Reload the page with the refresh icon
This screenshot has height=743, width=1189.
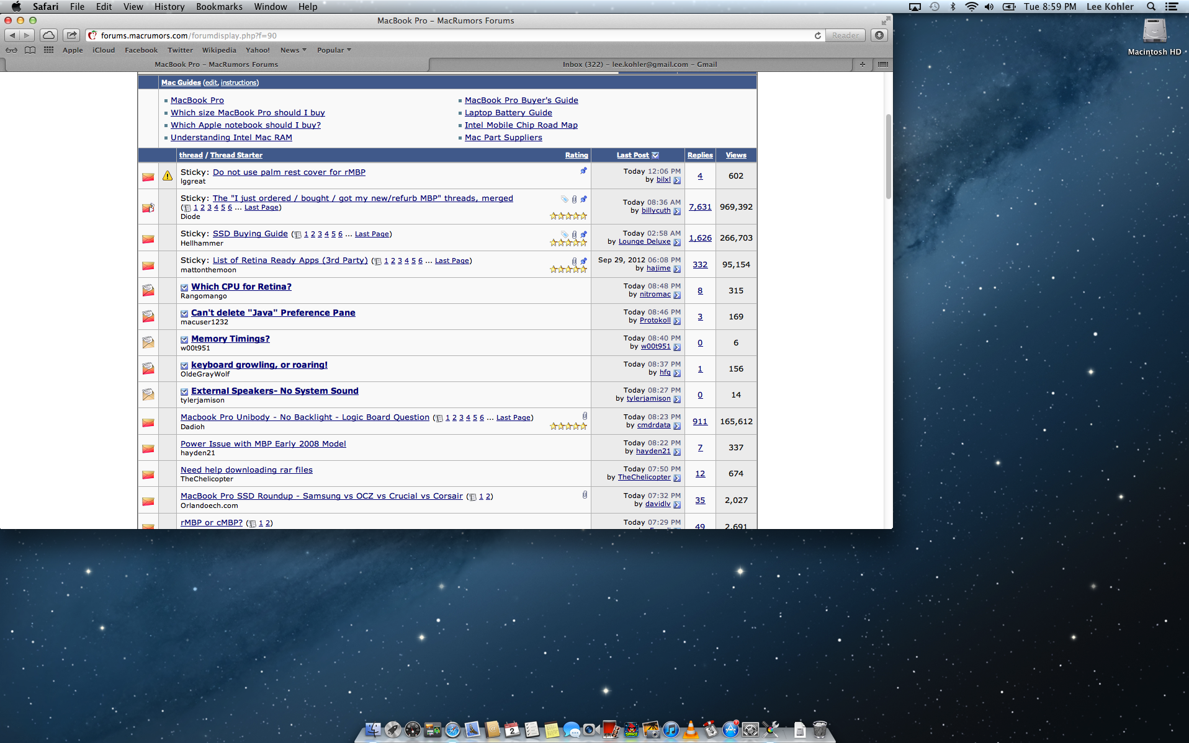tap(818, 35)
